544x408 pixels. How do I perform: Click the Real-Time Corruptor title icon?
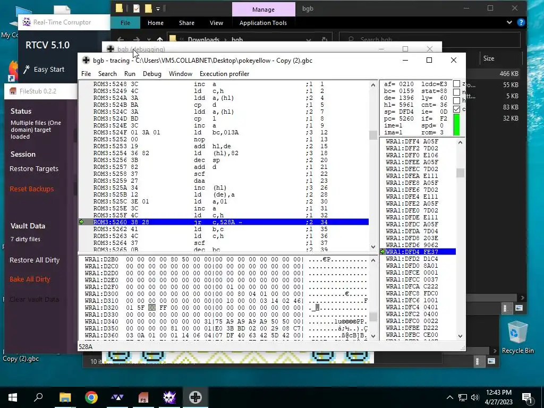coord(27,22)
